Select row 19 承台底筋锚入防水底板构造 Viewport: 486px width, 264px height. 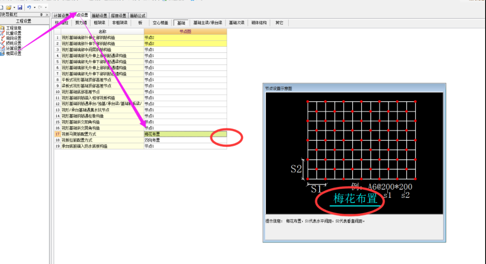[x=102, y=146]
